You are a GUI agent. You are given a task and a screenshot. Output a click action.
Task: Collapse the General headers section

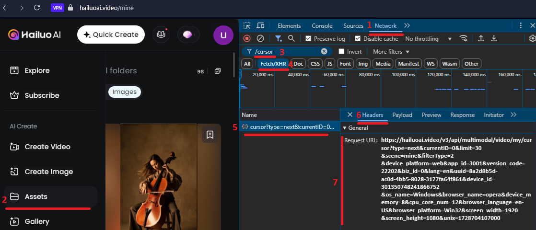click(x=345, y=128)
